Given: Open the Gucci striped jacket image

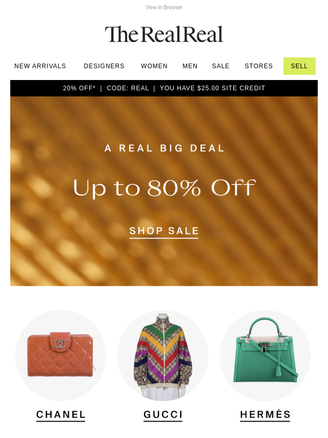Looking at the screenshot, I should click(163, 355).
